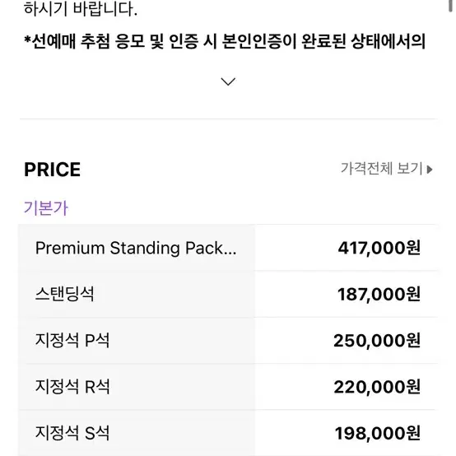Expand the notice text with down chevron
This screenshot has width=456, height=456.
click(228, 81)
